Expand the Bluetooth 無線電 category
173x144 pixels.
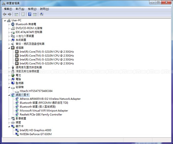9,24
